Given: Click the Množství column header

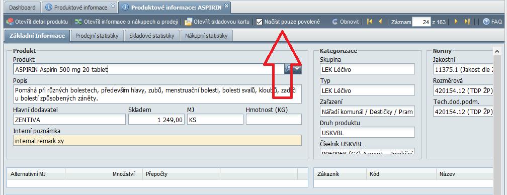Looking at the screenshot, I should (x=104, y=174).
